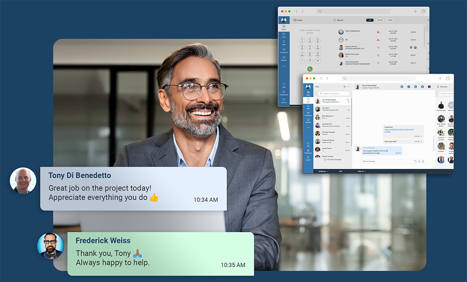
Task: Open Preferences from the sidebar
Action: (x=308, y=151)
